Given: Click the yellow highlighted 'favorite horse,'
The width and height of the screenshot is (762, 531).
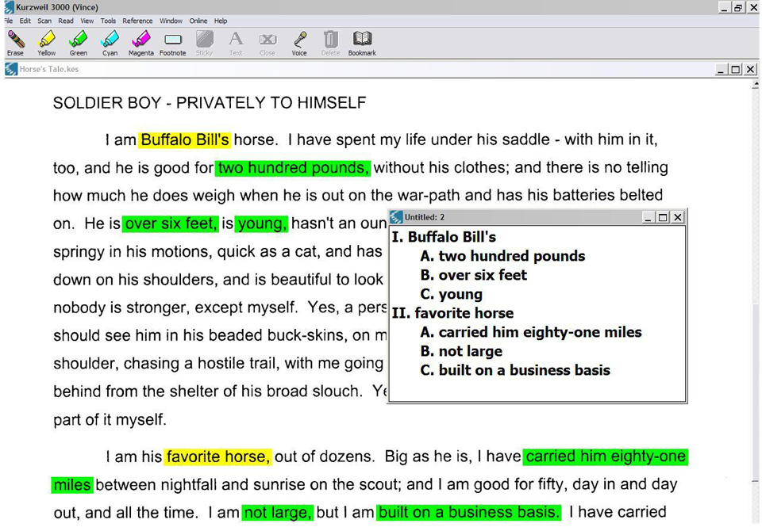Looking at the screenshot, I should pyautogui.click(x=217, y=457).
